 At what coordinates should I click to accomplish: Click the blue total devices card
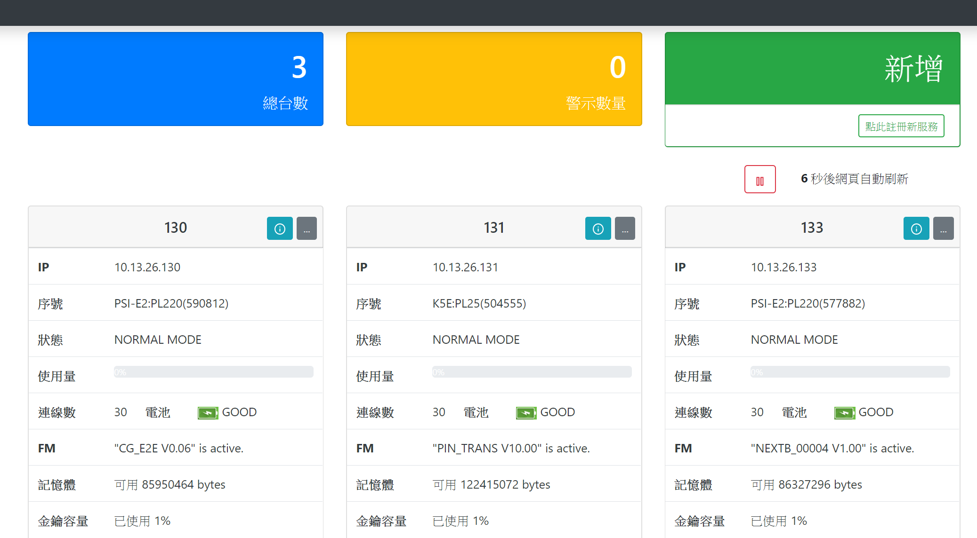[x=176, y=79]
